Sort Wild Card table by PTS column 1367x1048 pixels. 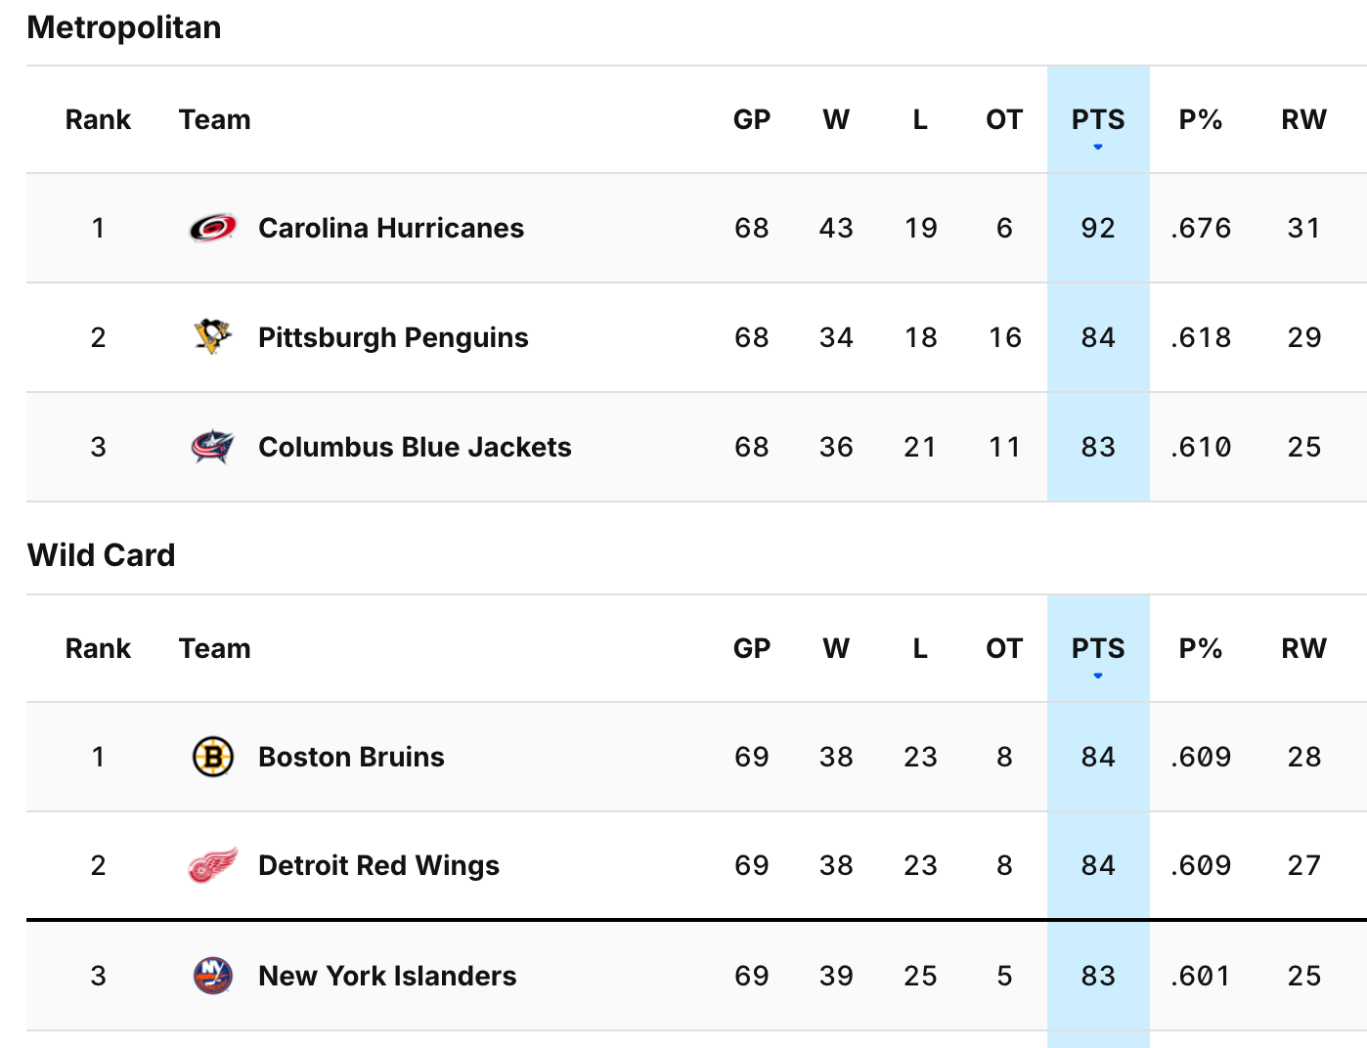click(x=1098, y=649)
